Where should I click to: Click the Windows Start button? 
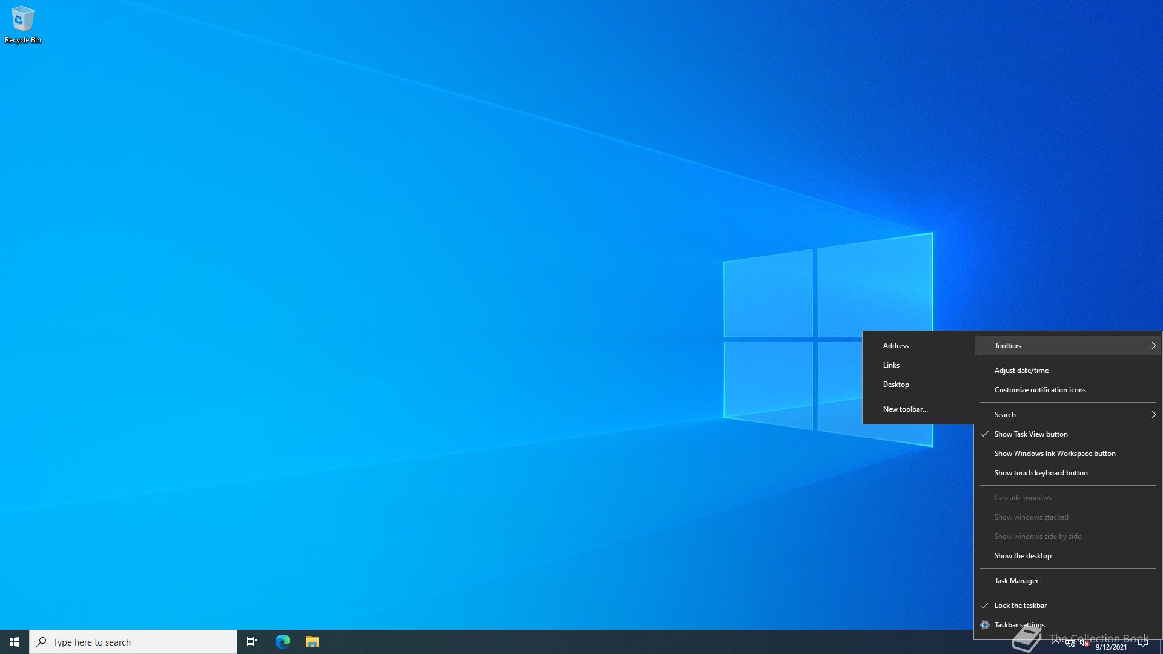click(x=15, y=642)
